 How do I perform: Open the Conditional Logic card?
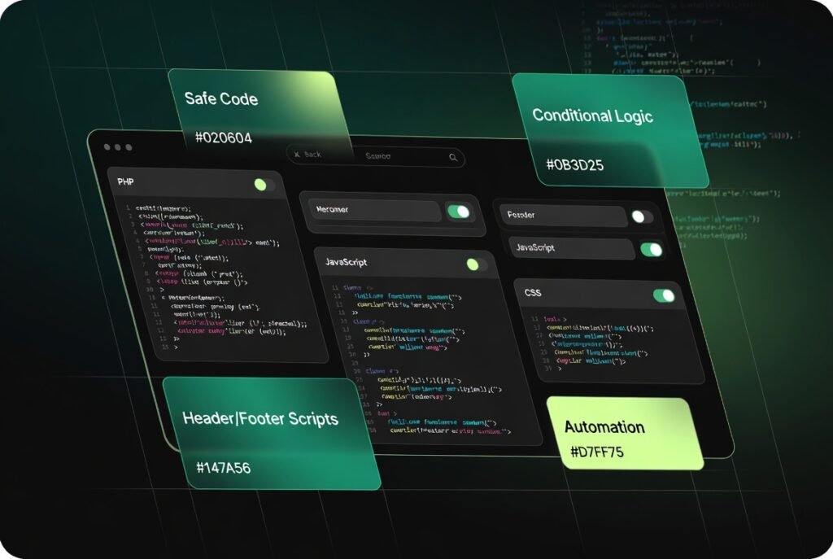point(610,131)
